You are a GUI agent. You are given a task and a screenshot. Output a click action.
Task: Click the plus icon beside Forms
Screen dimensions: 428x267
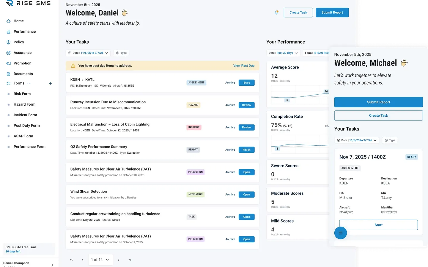pos(50,83)
